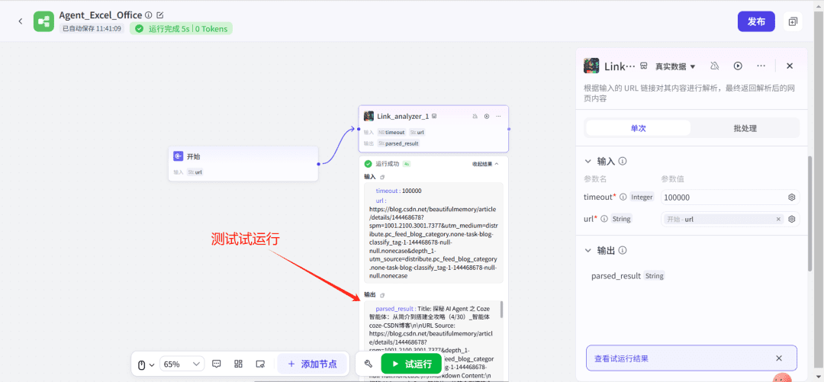Open the 真实数据 data mode dropdown
This screenshot has width=824, height=382.
[675, 66]
